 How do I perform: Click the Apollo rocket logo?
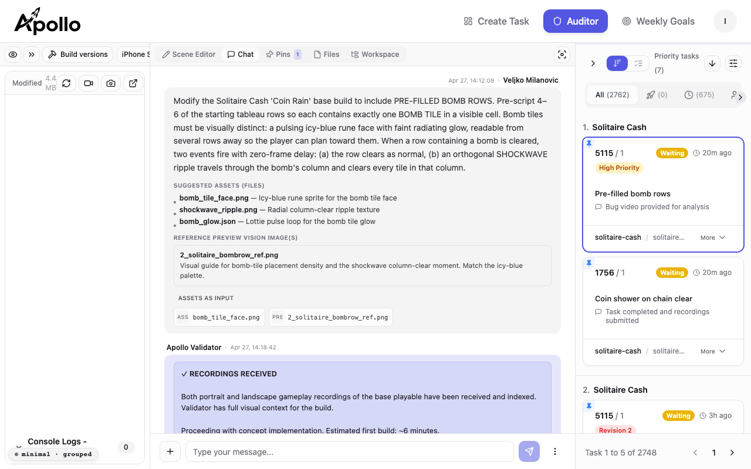(48, 21)
